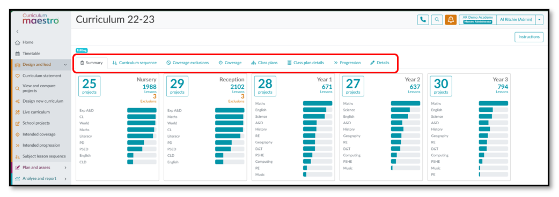Expand the Plan and assess section
Viewport: 559px width, 197px height.
click(65, 168)
